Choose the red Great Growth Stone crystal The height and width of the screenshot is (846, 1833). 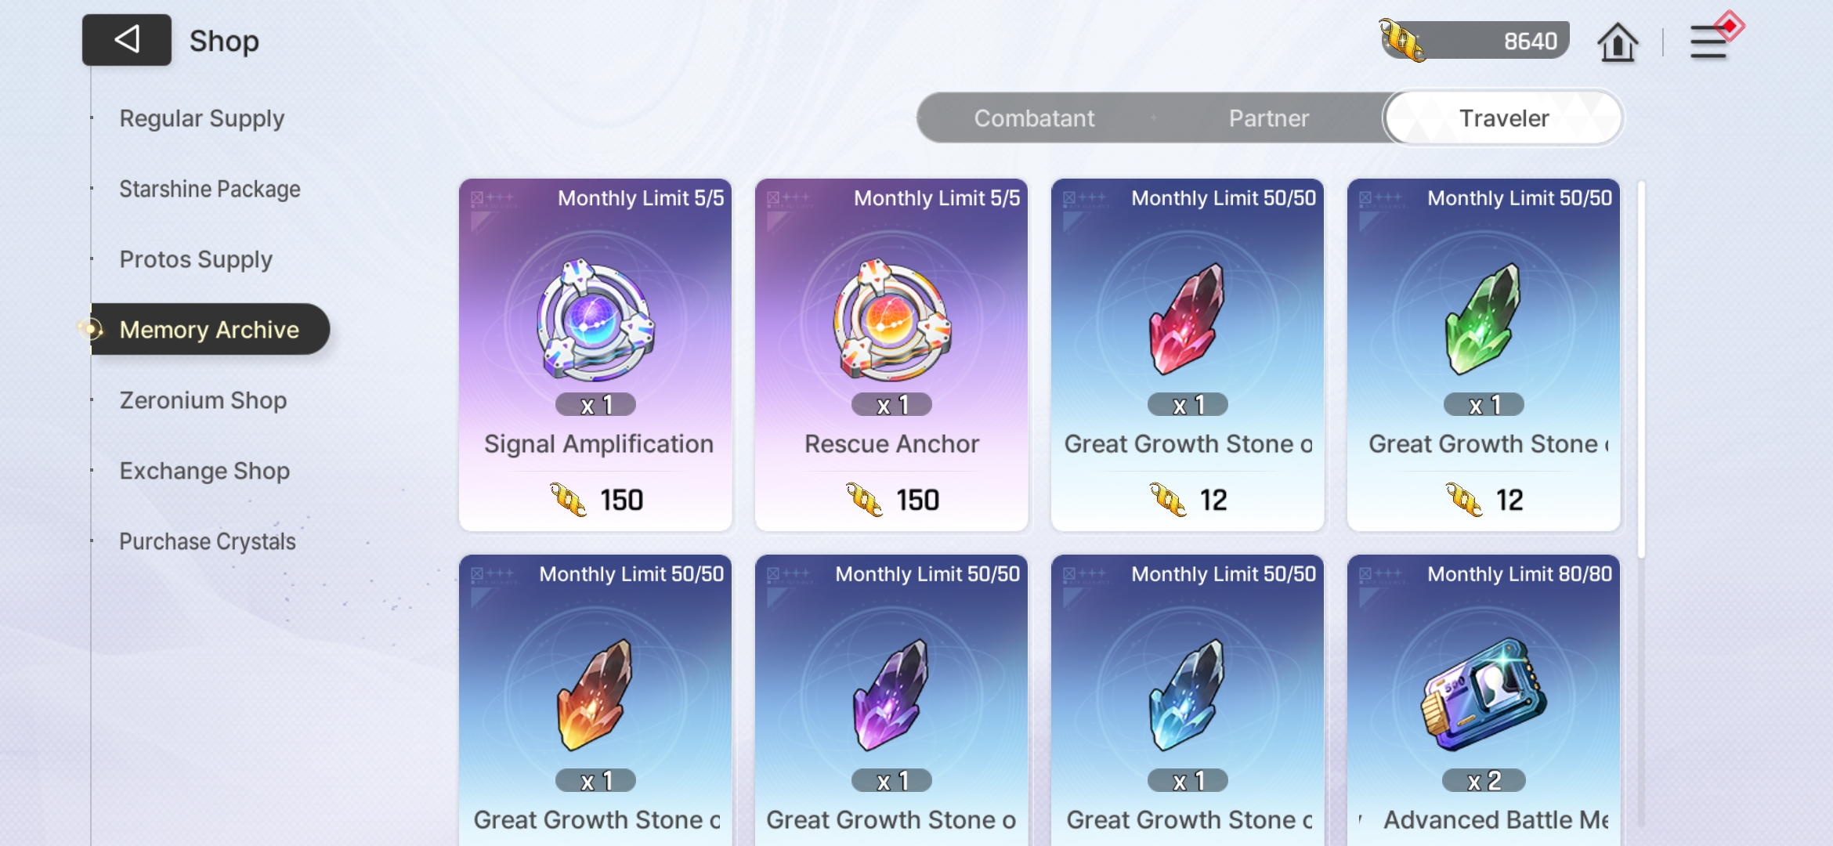pos(1187,319)
